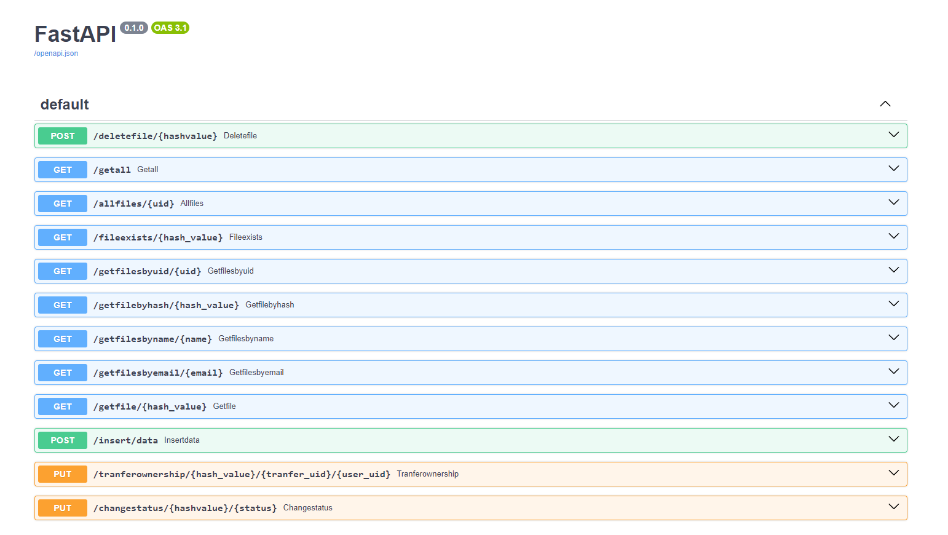Click the POST badge for Insertdata

tap(63, 440)
